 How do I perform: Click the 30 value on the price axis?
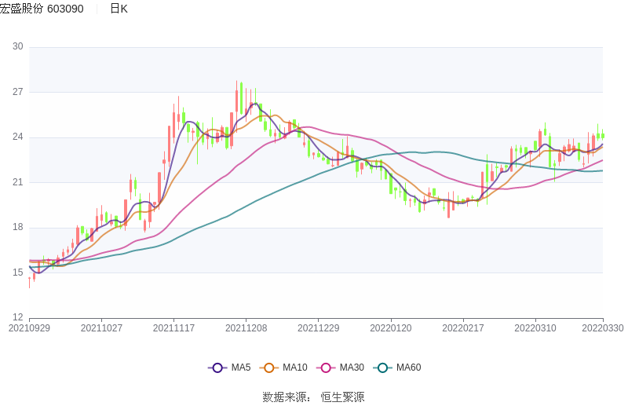tap(17, 47)
